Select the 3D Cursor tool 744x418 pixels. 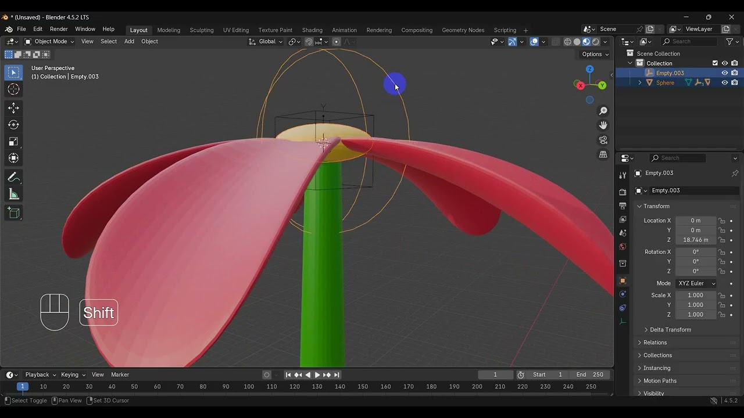click(13, 89)
